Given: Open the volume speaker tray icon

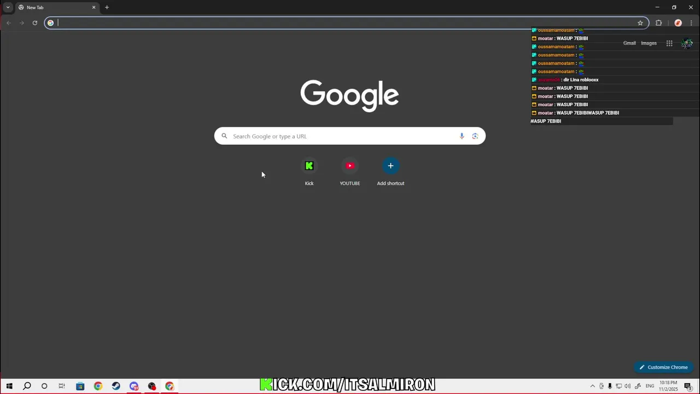Looking at the screenshot, I should pyautogui.click(x=627, y=386).
